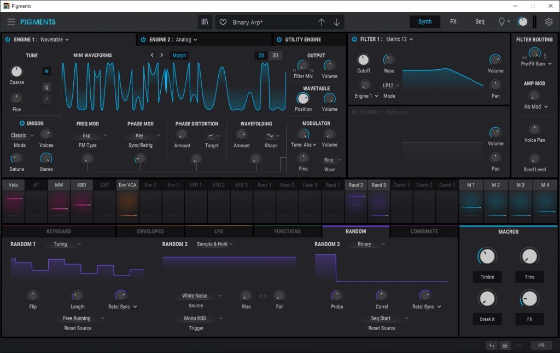
Task: Open Engine 2 Analog type dropdown
Action: tap(186, 39)
